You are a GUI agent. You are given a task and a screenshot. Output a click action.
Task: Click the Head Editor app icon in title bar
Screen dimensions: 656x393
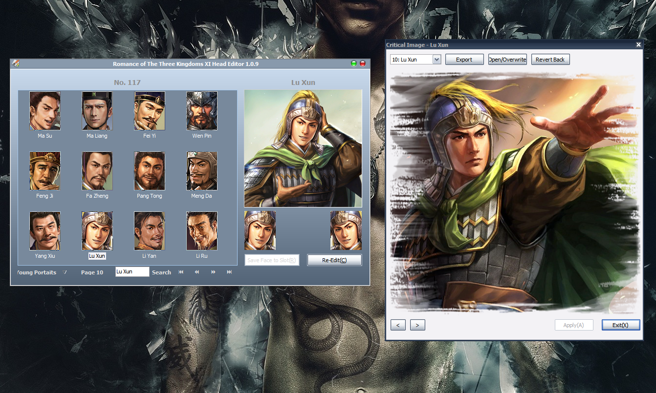tap(16, 63)
